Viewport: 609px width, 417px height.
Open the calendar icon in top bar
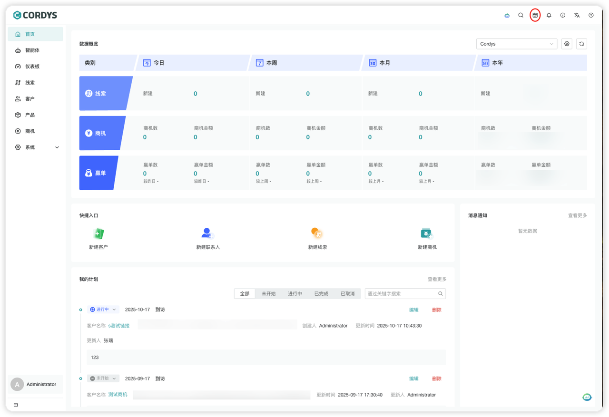[x=535, y=15]
